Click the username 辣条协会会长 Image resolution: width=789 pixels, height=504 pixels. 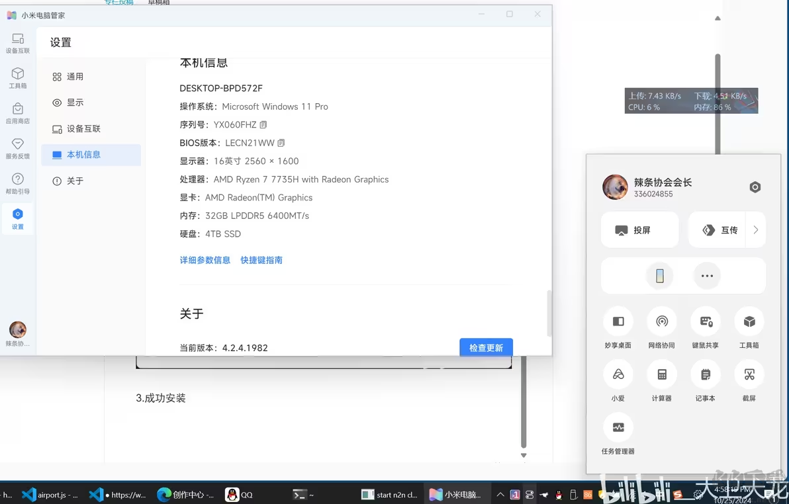tap(663, 182)
